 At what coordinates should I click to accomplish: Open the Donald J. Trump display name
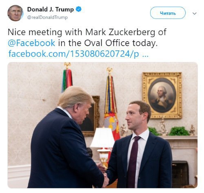pos(50,9)
